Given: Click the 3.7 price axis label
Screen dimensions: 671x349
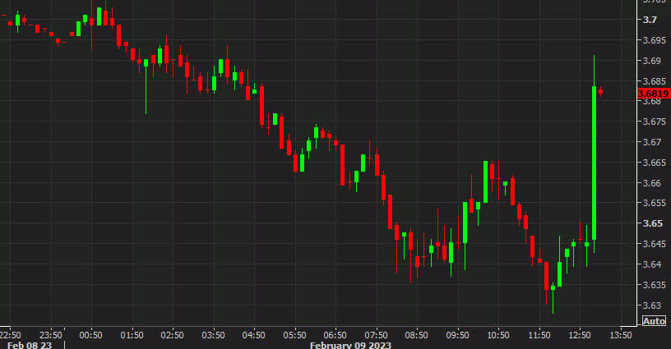Looking at the screenshot, I should tap(649, 20).
